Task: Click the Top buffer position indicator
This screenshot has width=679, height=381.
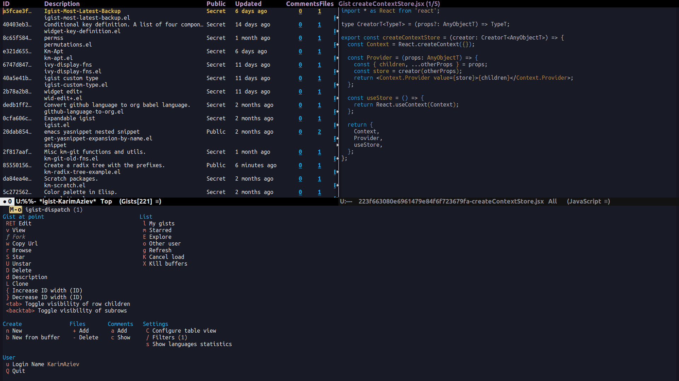Action: (x=106, y=201)
